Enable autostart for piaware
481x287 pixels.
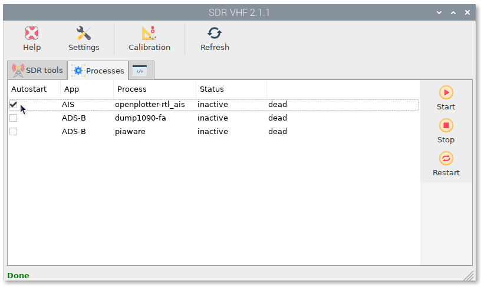point(13,131)
